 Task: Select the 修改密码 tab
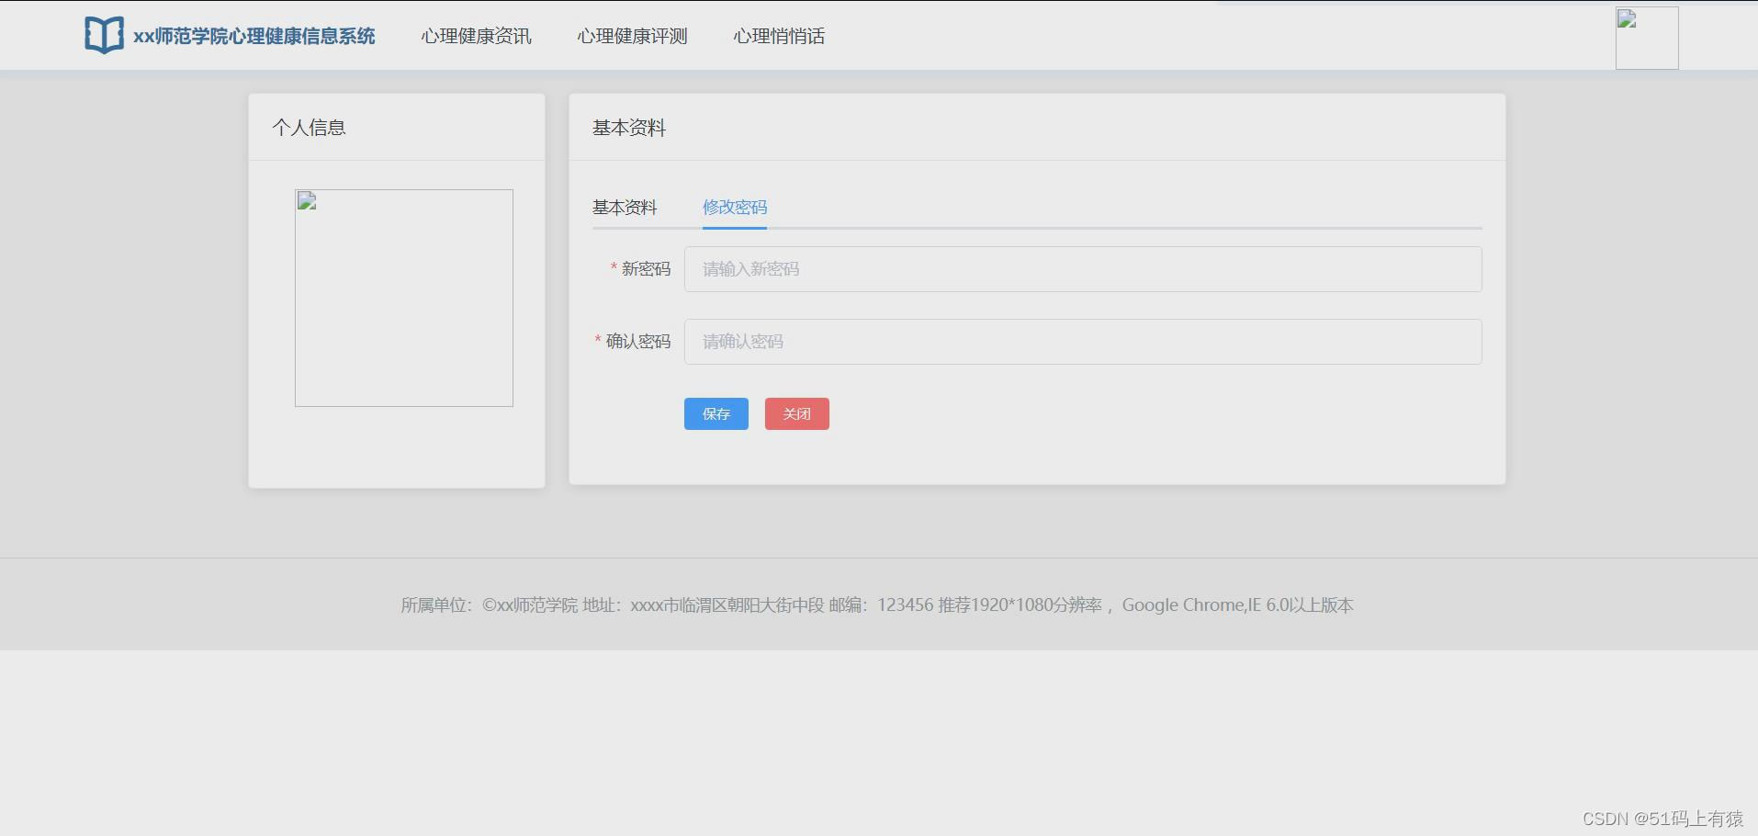point(735,208)
